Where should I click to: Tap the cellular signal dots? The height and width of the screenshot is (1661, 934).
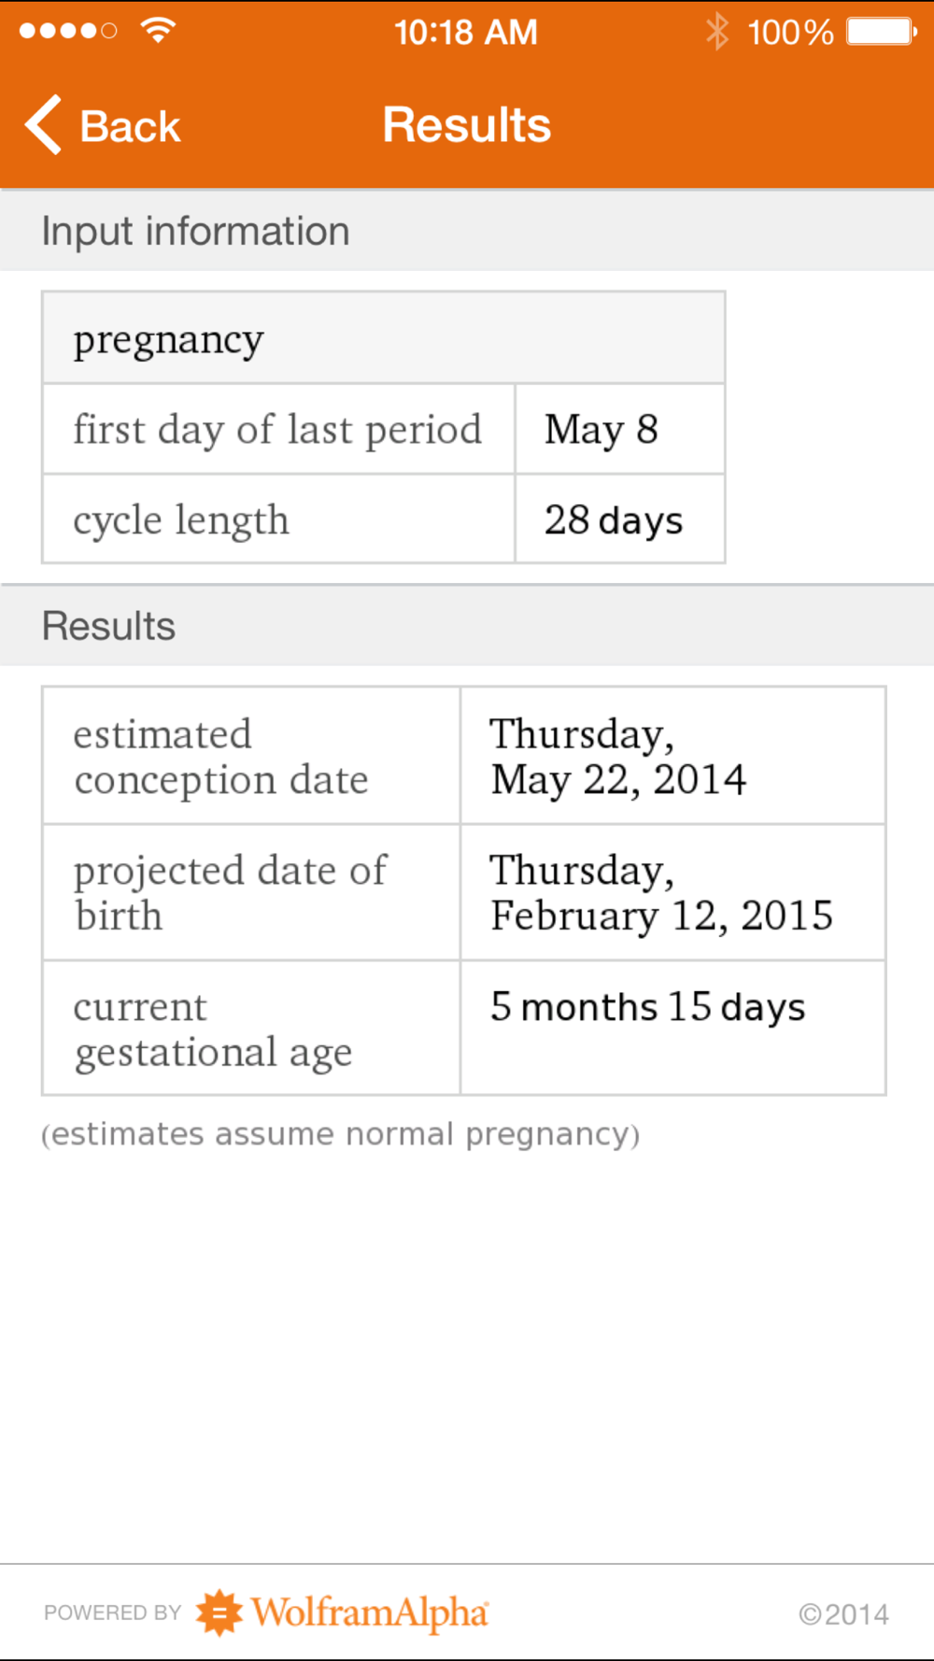[x=68, y=31]
